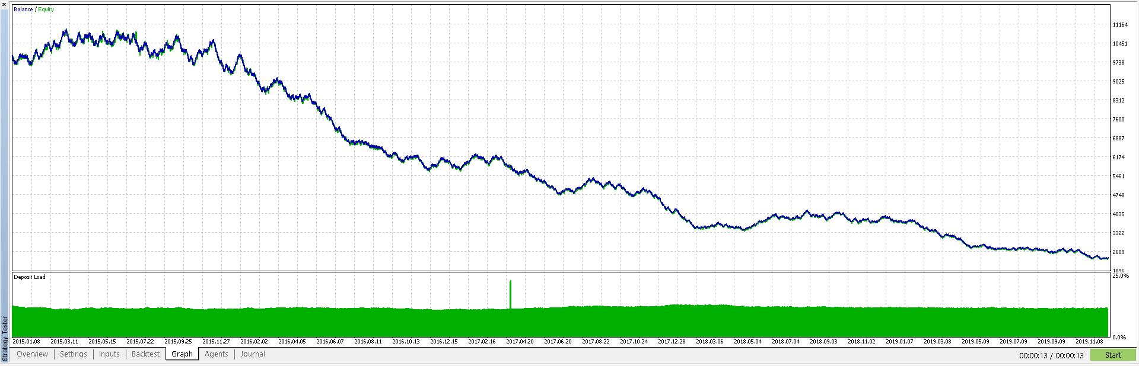Click the 25.0% deposit load axis label
The width and height of the screenshot is (1139, 366).
coord(1121,276)
